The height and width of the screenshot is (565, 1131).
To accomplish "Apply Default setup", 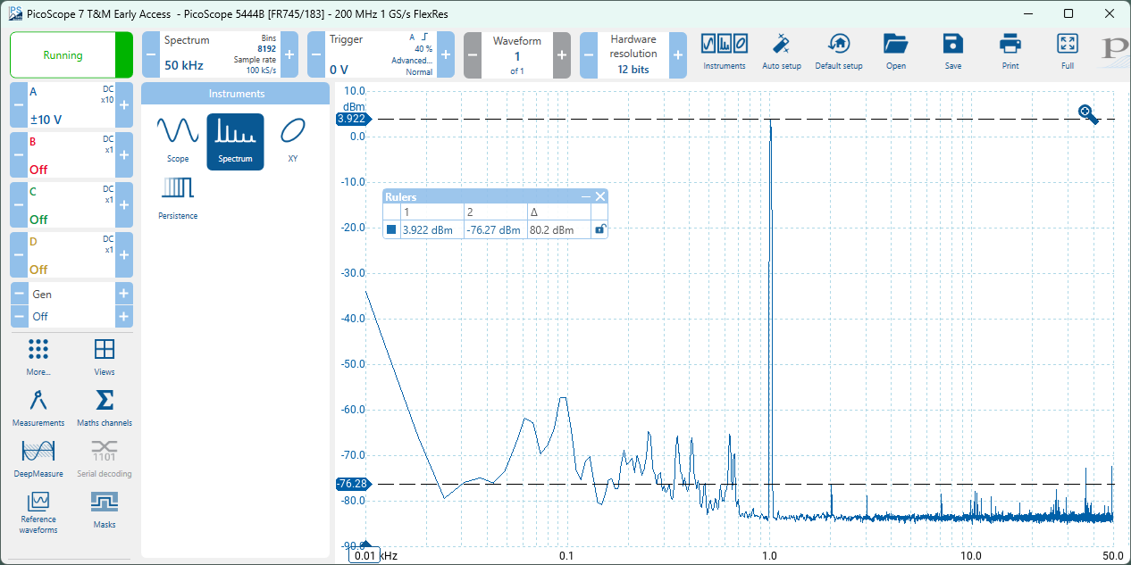I will coord(839,53).
